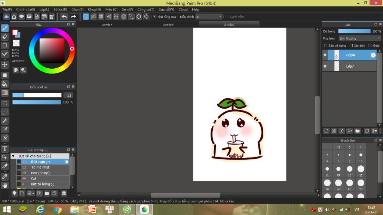Click the Redo arrow in toolbar
The height and width of the screenshot is (215, 383).
point(73,16)
